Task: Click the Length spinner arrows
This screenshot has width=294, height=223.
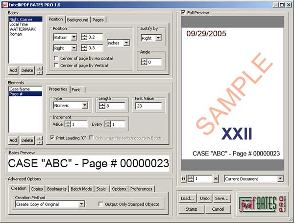Action: point(102,106)
